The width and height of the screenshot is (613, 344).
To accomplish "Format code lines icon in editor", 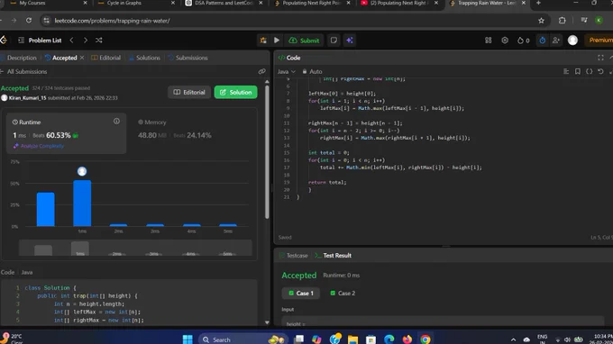I will 566,71.
